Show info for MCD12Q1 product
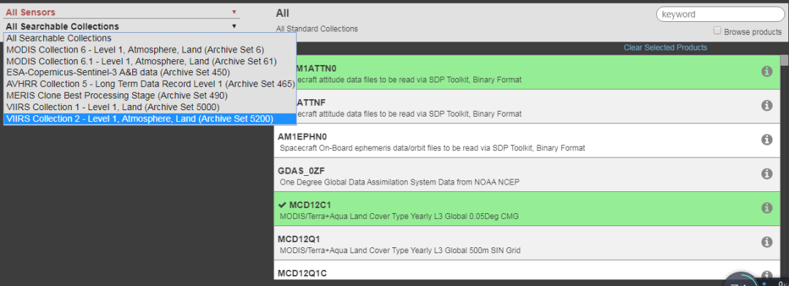 (766, 241)
